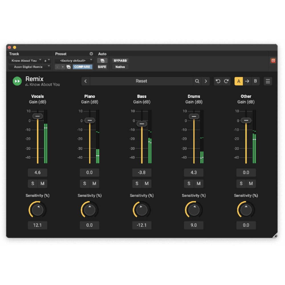This screenshot has height=285, width=285.
Task: Click the COMPARE button
Action: 82,67
